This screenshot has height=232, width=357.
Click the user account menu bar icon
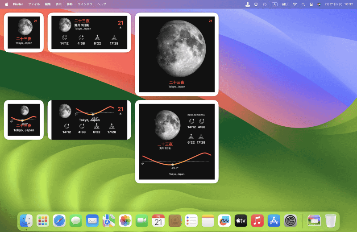tap(256, 4)
